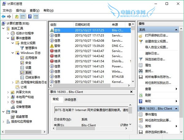This screenshot has width=184, height=140.
Task: Click the 属性 properties icon in actions
Action: 141,65
